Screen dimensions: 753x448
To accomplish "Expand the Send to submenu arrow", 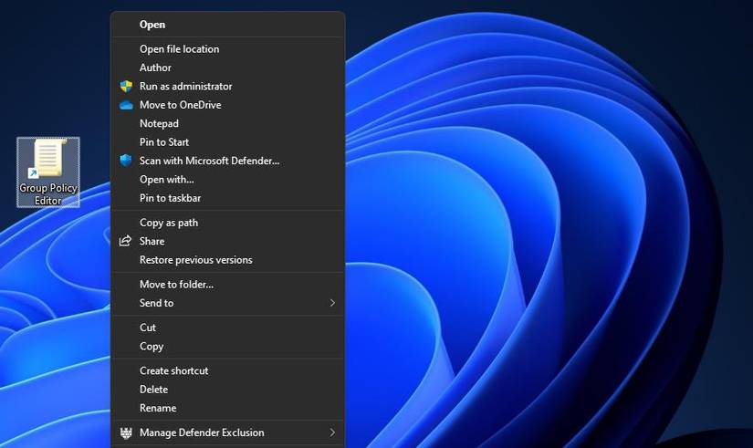I will tap(332, 303).
